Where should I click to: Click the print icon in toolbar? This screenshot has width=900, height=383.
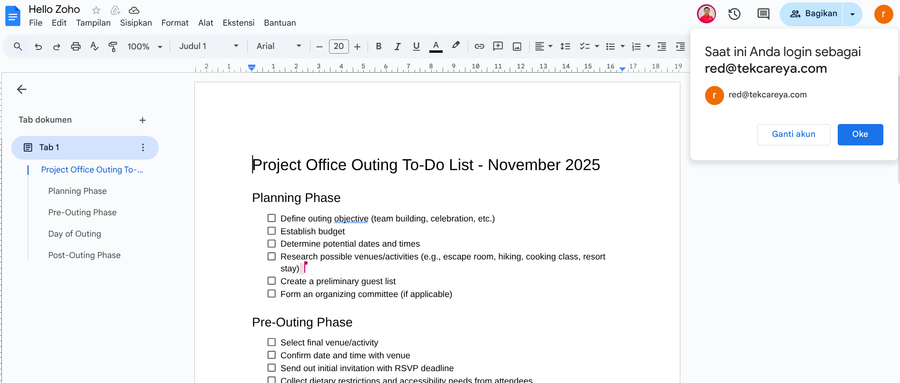pyautogui.click(x=76, y=47)
